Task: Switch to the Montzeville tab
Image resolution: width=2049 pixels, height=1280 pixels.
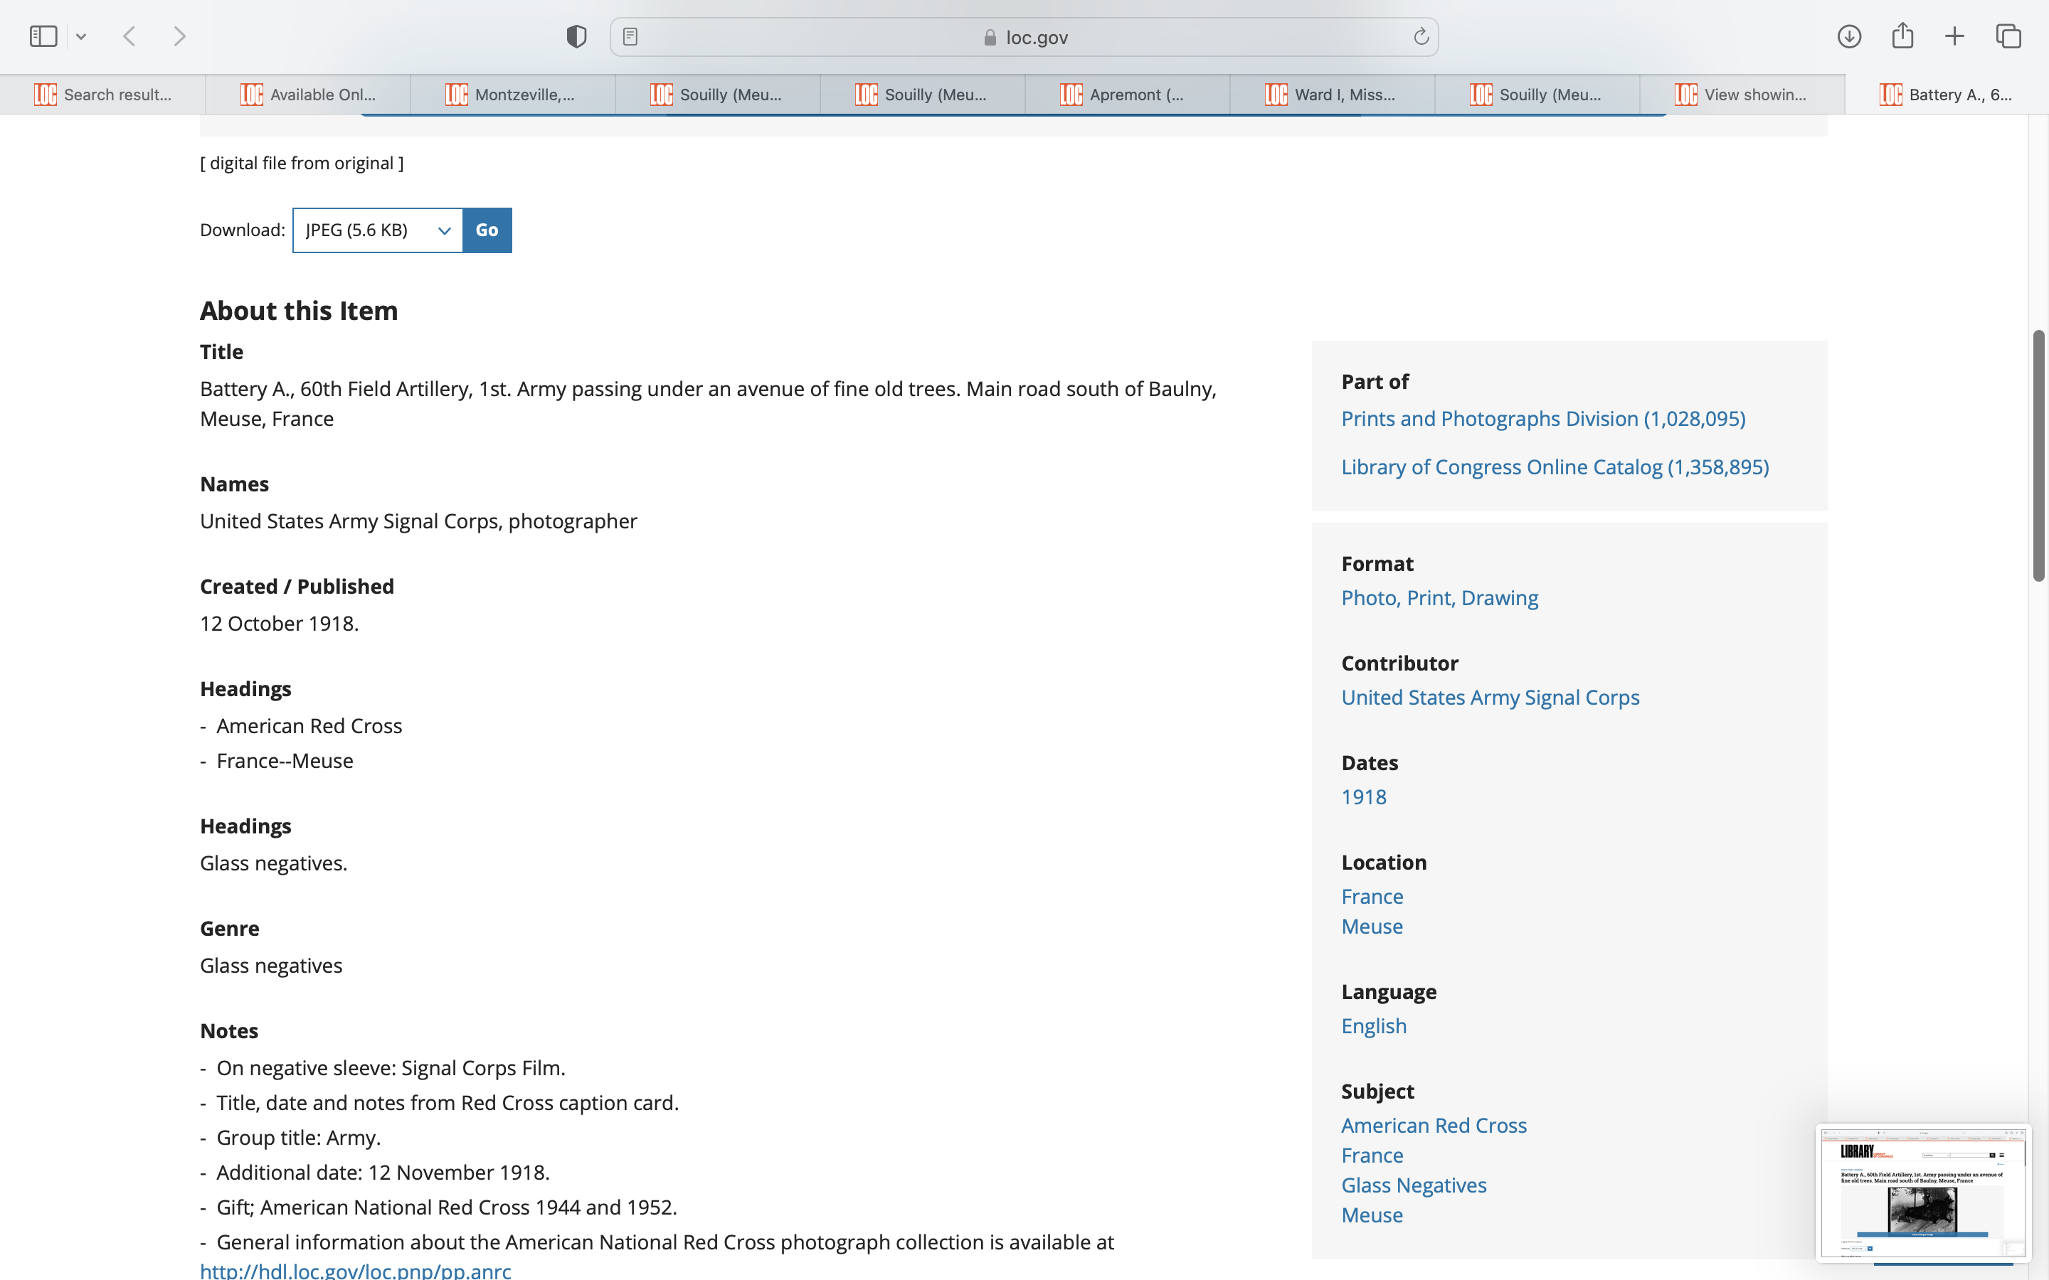Action: point(512,95)
